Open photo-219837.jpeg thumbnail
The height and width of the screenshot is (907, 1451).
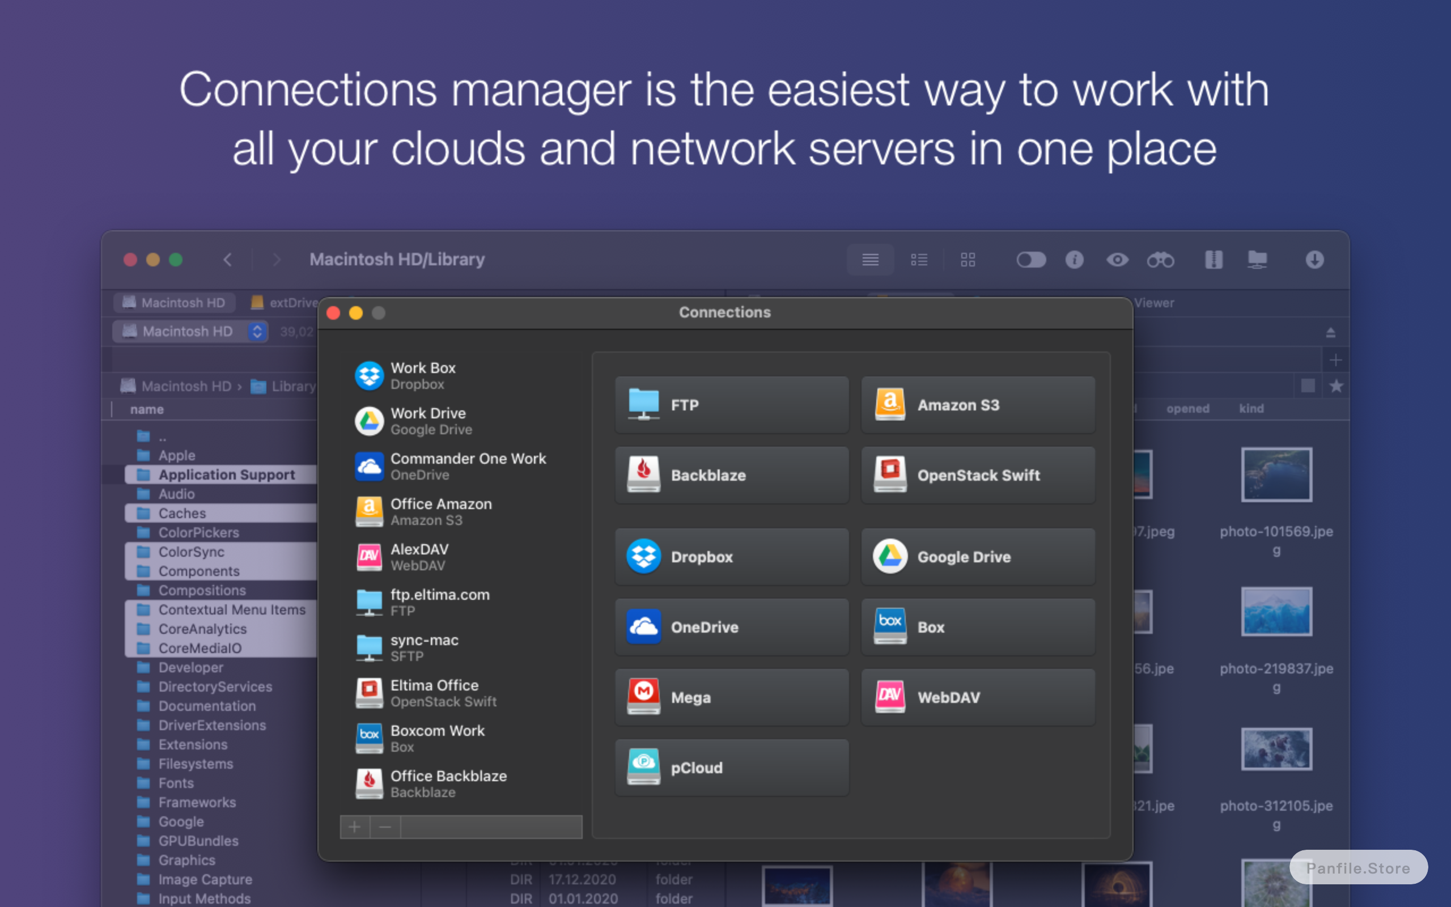click(1276, 612)
